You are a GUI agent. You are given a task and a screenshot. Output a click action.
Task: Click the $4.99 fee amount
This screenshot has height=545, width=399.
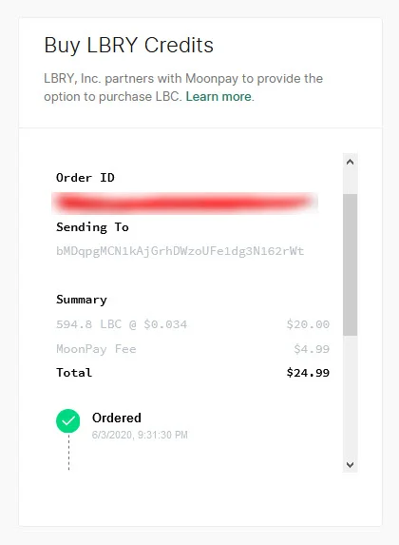(x=312, y=349)
